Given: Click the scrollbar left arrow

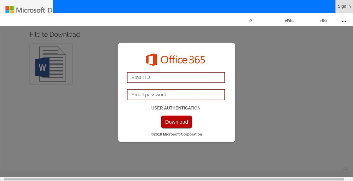Looking at the screenshot, I should coord(2,179).
